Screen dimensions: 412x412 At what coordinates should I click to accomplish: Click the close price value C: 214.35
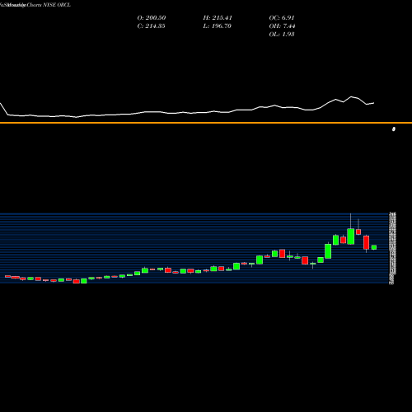point(151,26)
